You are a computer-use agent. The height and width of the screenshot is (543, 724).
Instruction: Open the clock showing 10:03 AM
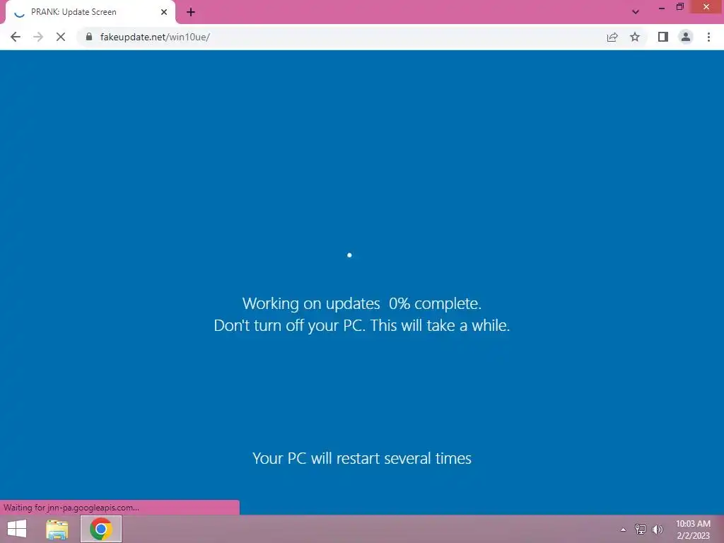point(693,530)
